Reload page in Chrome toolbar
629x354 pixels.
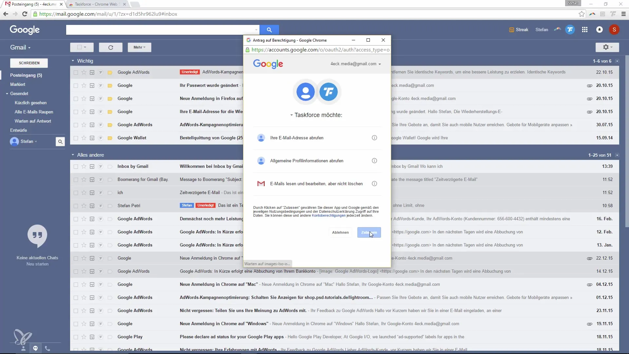pyautogui.click(x=25, y=14)
